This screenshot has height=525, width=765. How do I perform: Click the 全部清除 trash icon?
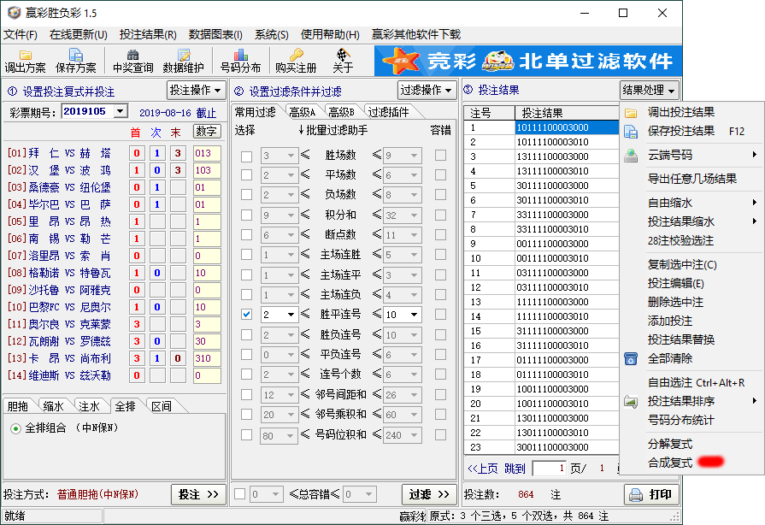pyautogui.click(x=631, y=358)
